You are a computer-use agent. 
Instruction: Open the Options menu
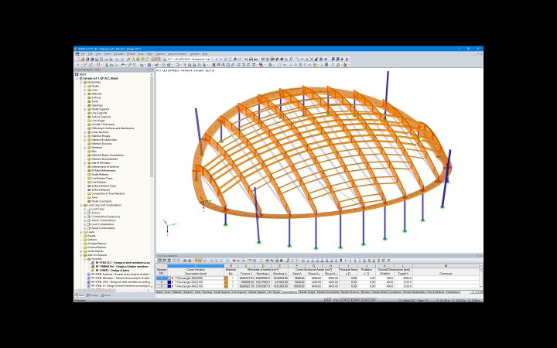161,54
